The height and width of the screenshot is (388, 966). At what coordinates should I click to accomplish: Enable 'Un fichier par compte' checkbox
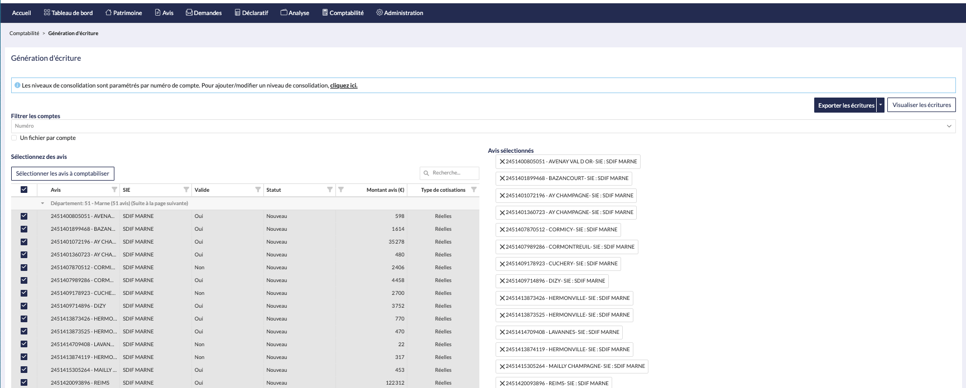point(15,138)
